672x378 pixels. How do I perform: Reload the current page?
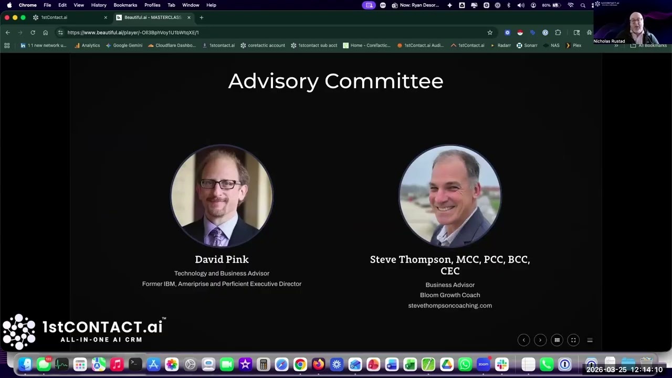click(33, 33)
